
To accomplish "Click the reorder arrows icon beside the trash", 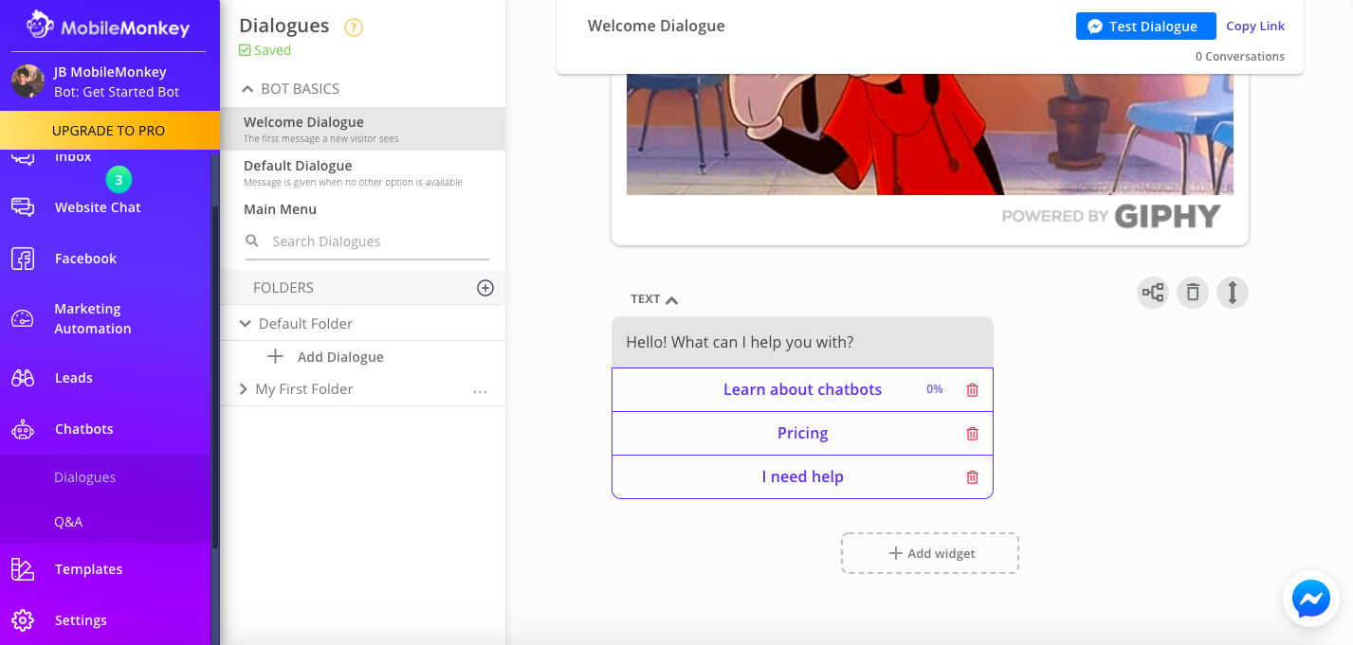I will pyautogui.click(x=1232, y=293).
